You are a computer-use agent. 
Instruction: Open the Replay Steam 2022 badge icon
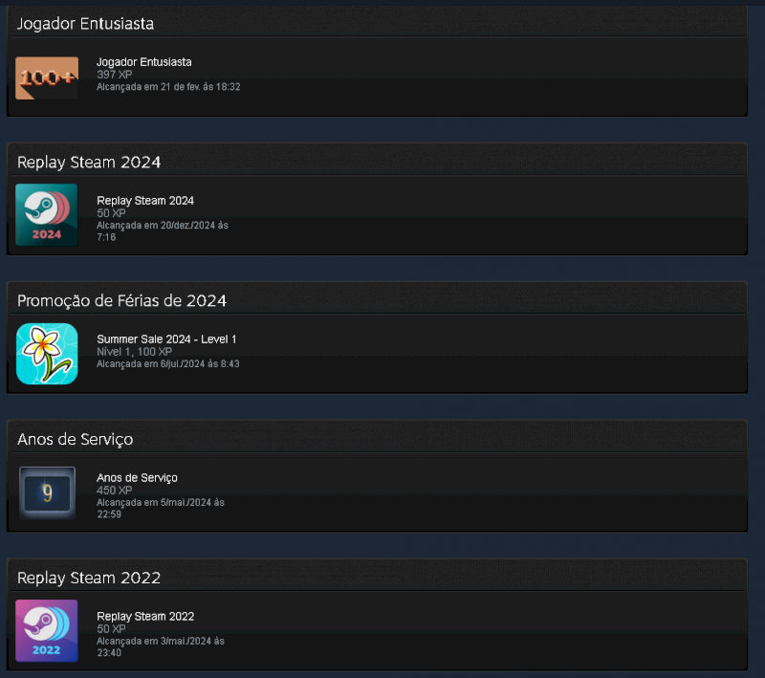[47, 631]
